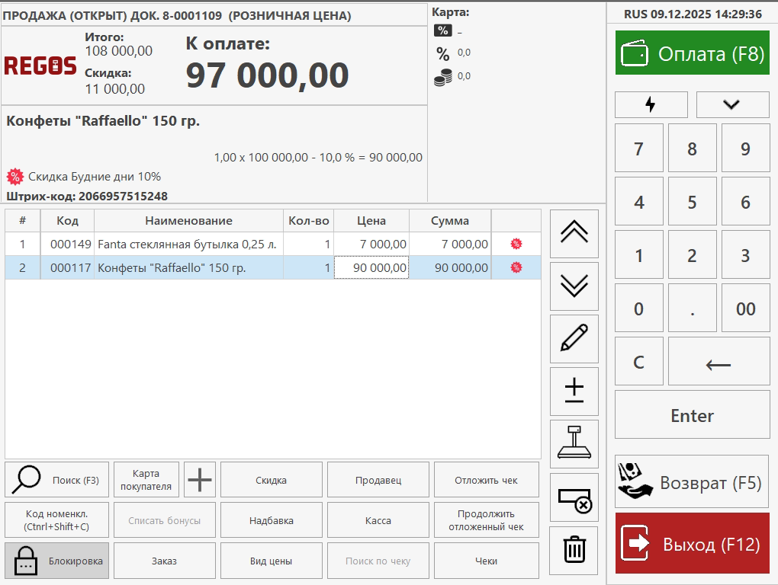Click the plus-minus quantity icon

pyautogui.click(x=574, y=392)
